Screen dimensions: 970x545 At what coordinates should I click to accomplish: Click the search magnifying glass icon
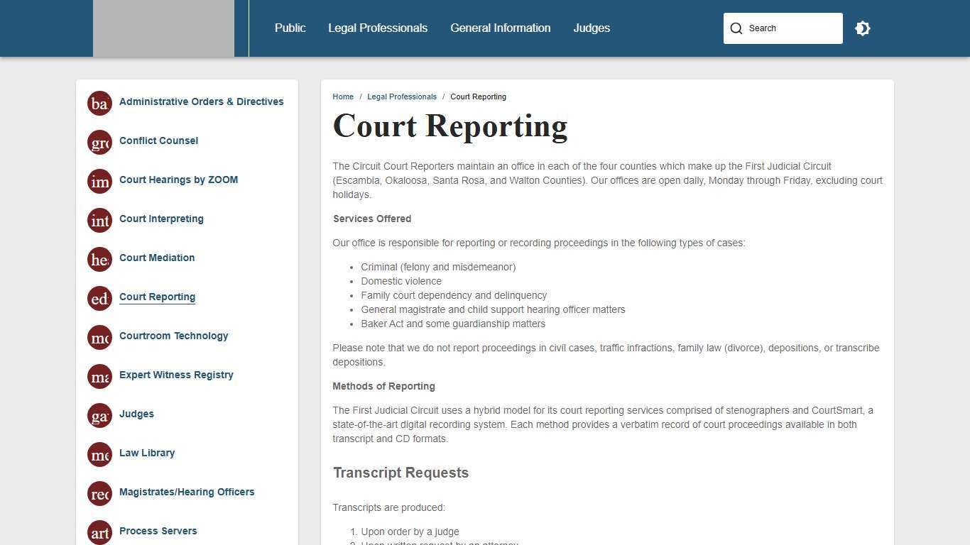[x=737, y=28]
